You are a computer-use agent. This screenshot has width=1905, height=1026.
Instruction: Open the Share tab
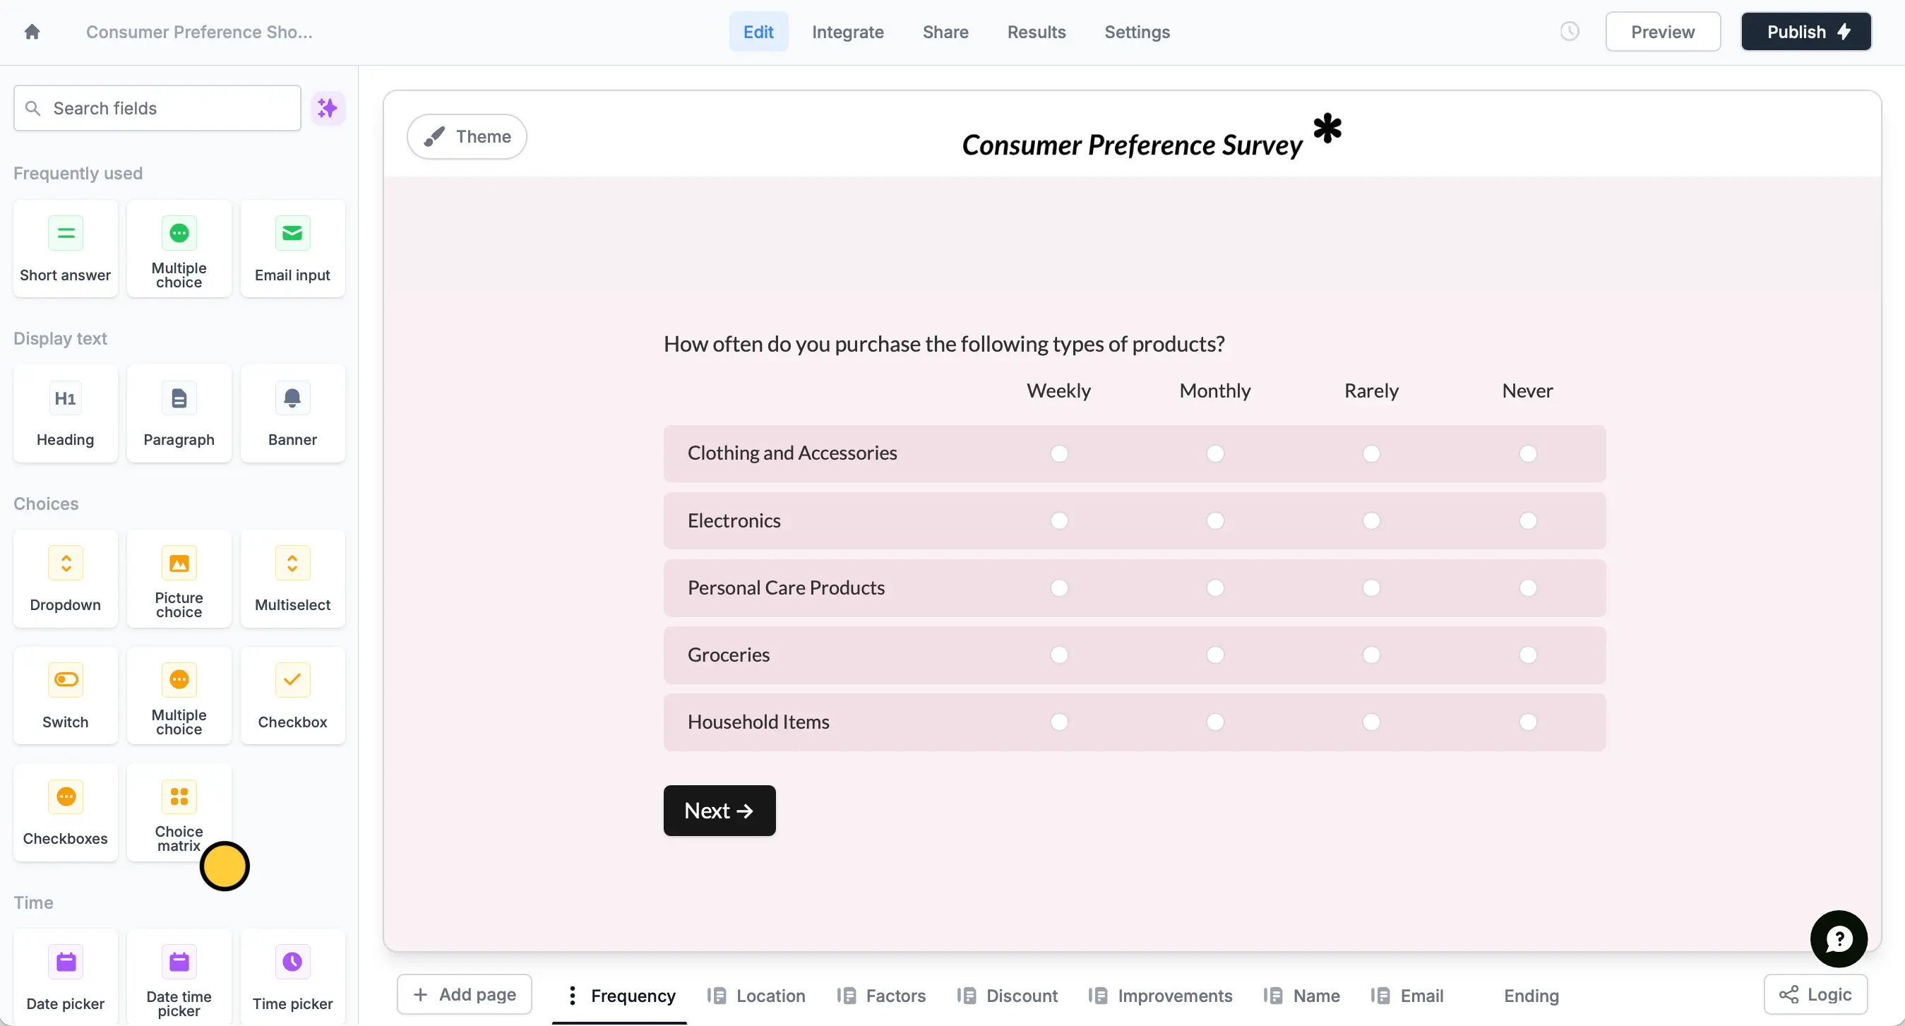945,32
